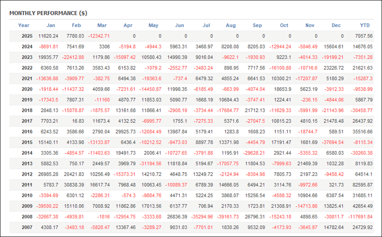Select the 2017 year row label

[27, 121]
